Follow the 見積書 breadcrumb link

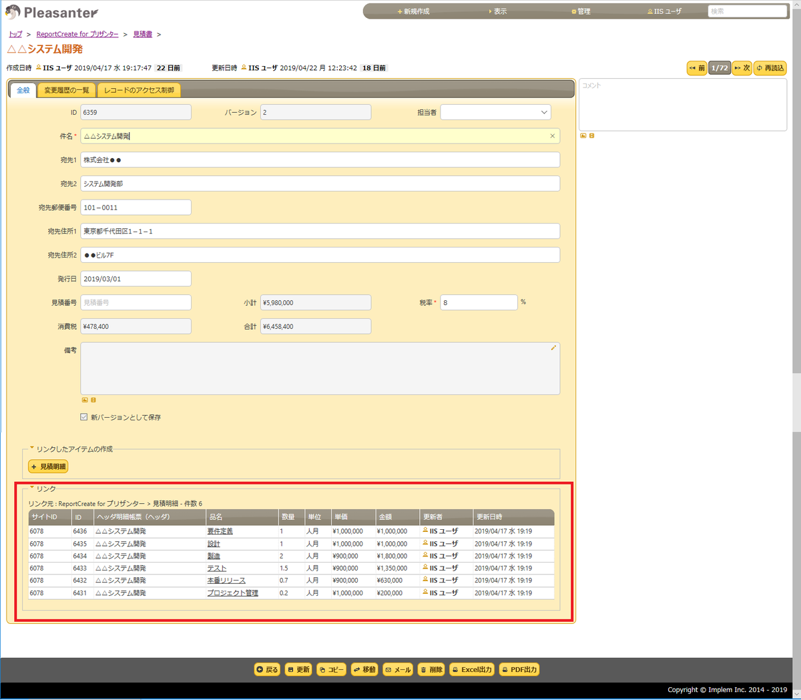tap(142, 34)
